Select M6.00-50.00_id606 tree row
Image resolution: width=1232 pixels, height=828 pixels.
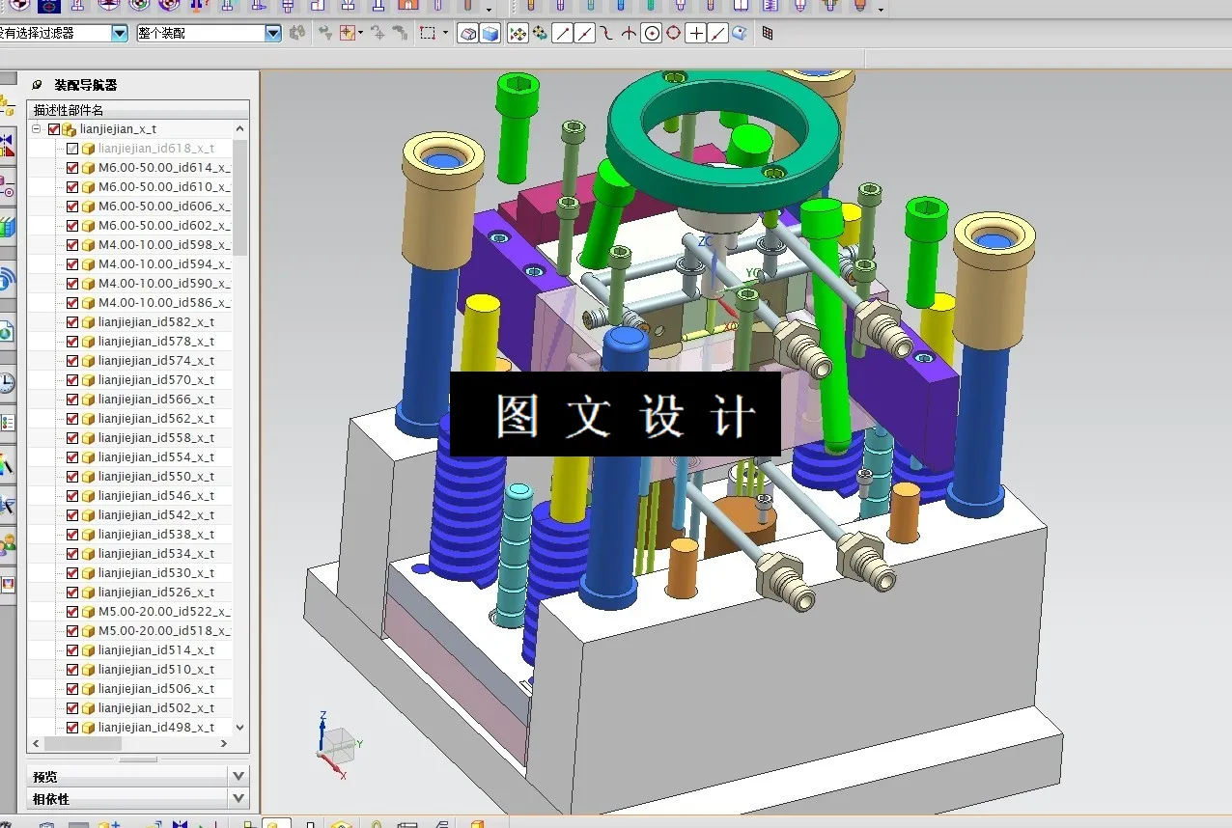pos(130,207)
